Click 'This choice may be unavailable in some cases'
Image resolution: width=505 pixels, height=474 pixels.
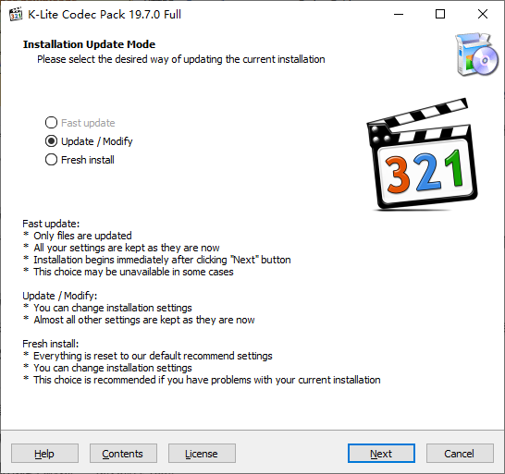134,272
